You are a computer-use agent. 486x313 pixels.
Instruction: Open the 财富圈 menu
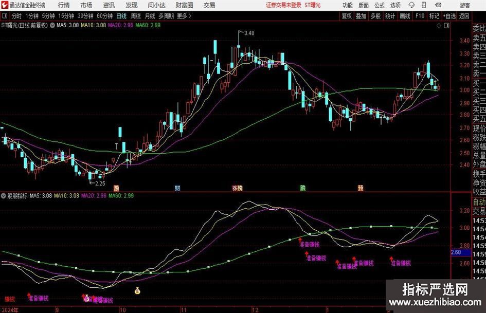coord(184,5)
